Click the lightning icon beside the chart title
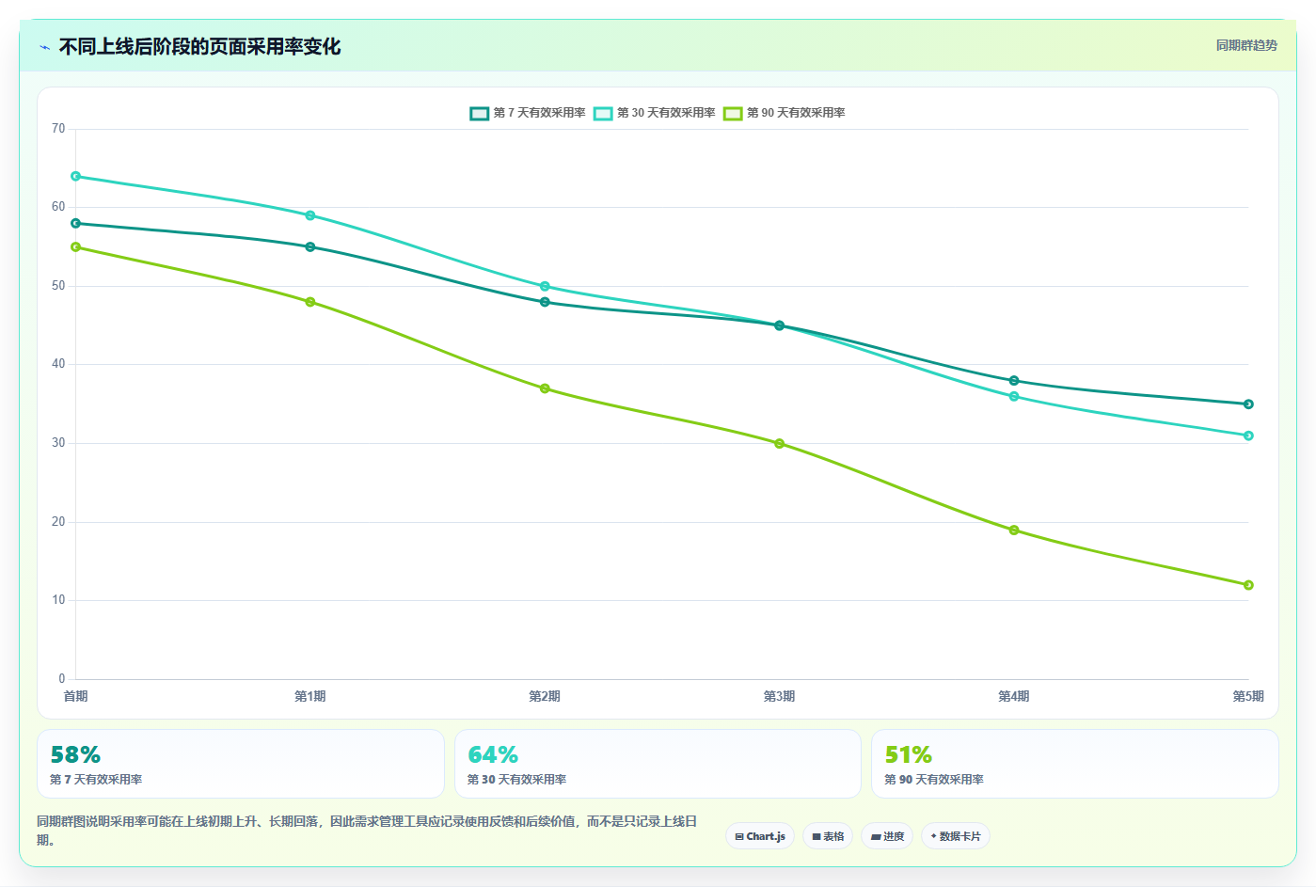 coord(44,47)
